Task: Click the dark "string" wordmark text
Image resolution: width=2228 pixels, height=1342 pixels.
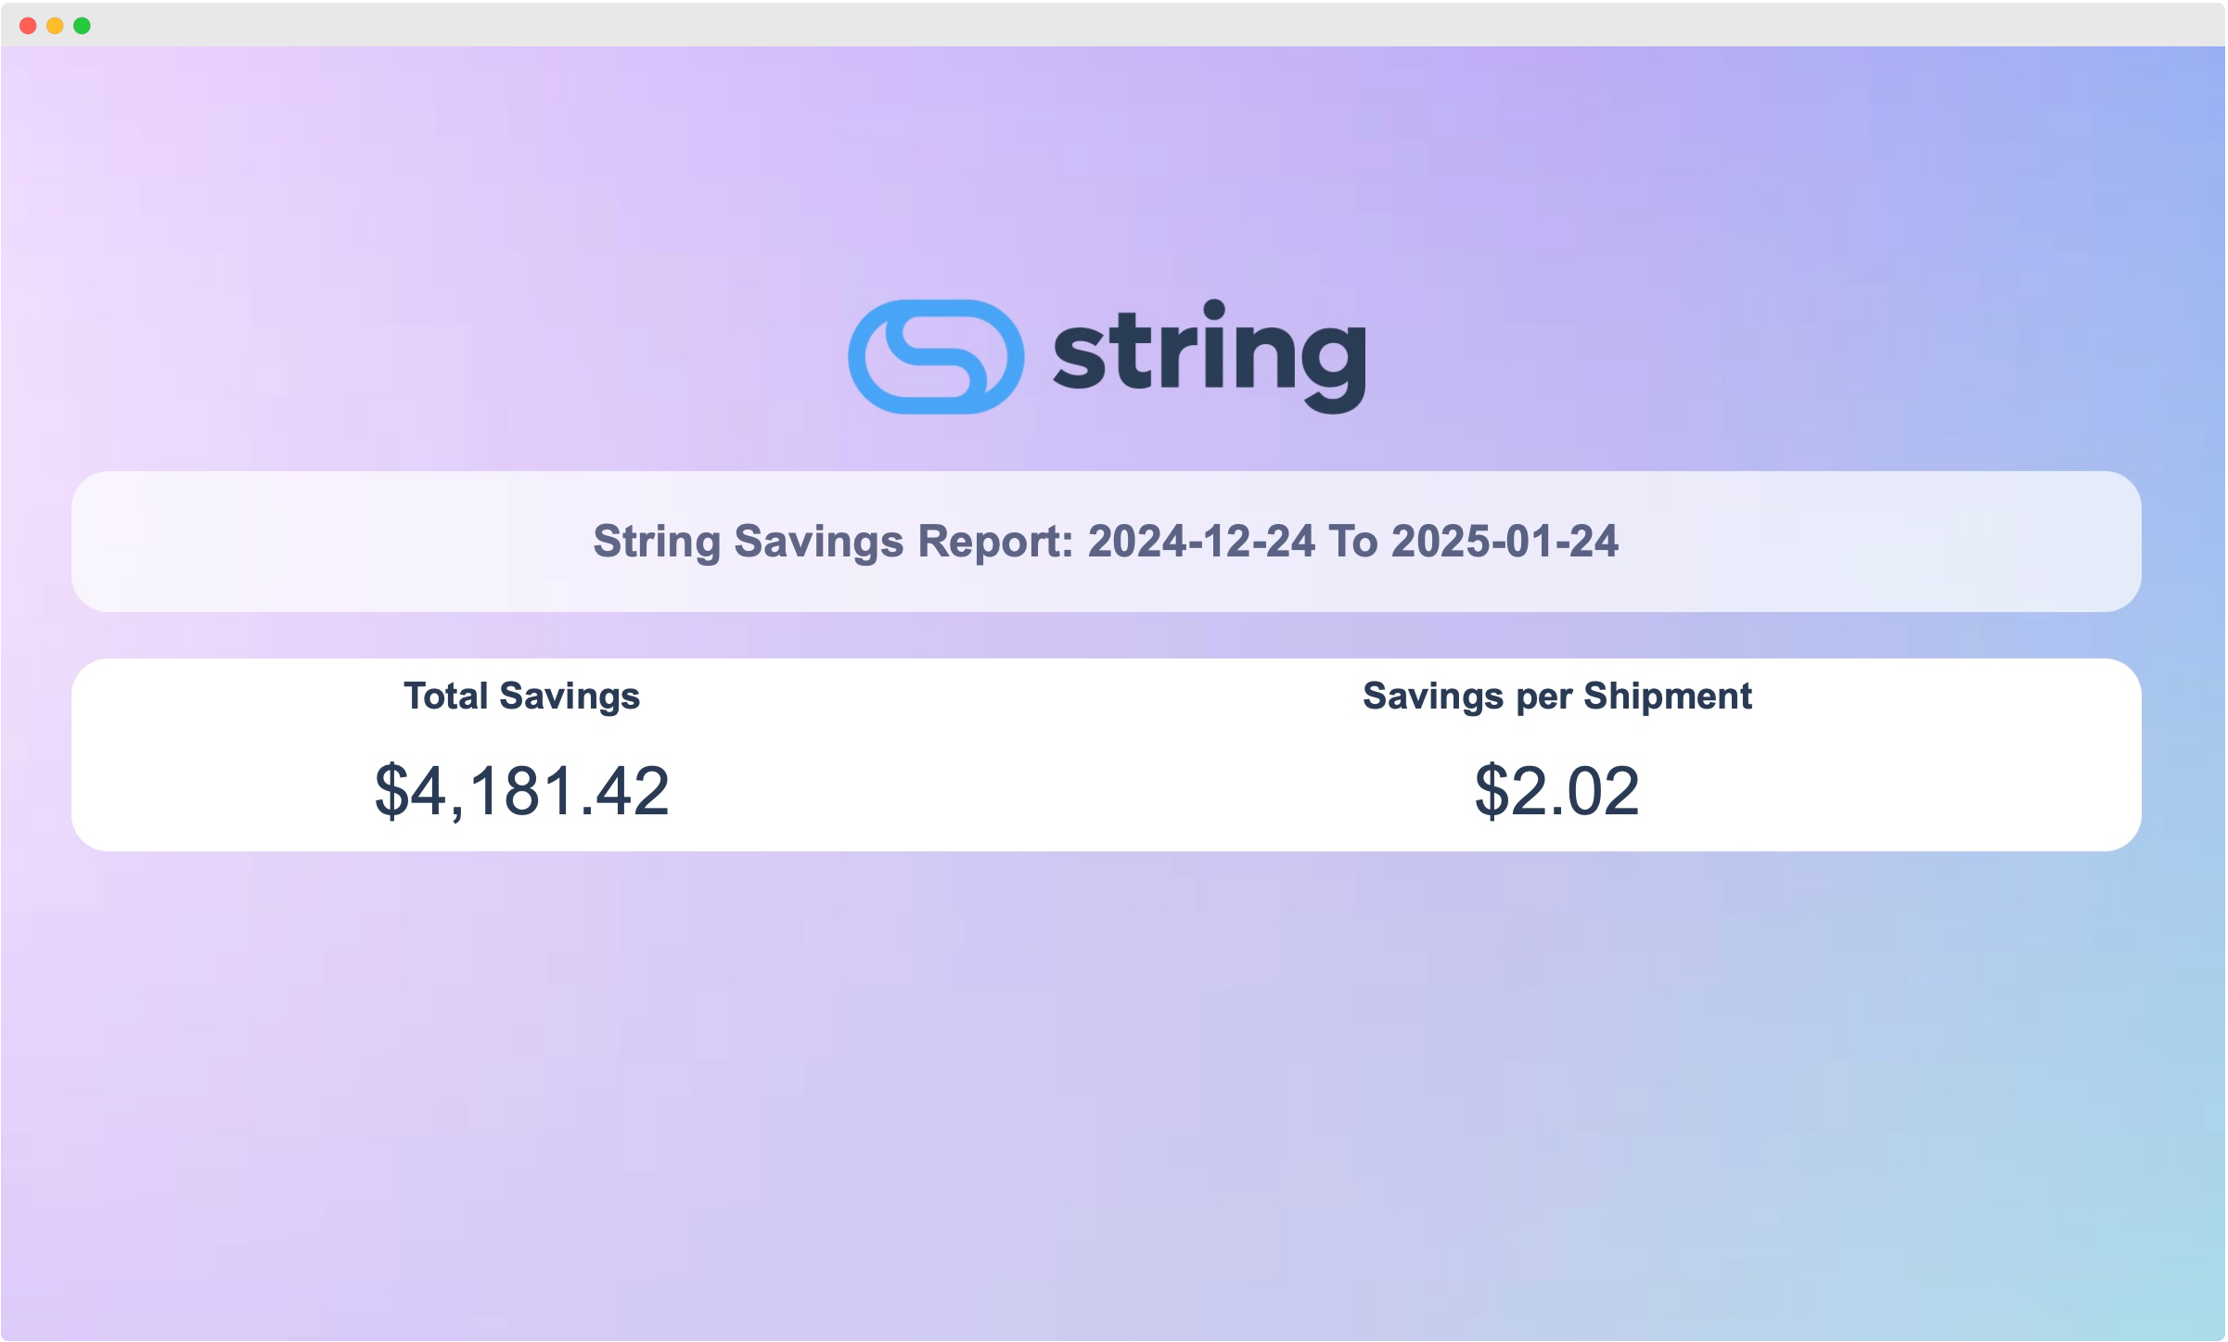Action: [x=1210, y=357]
